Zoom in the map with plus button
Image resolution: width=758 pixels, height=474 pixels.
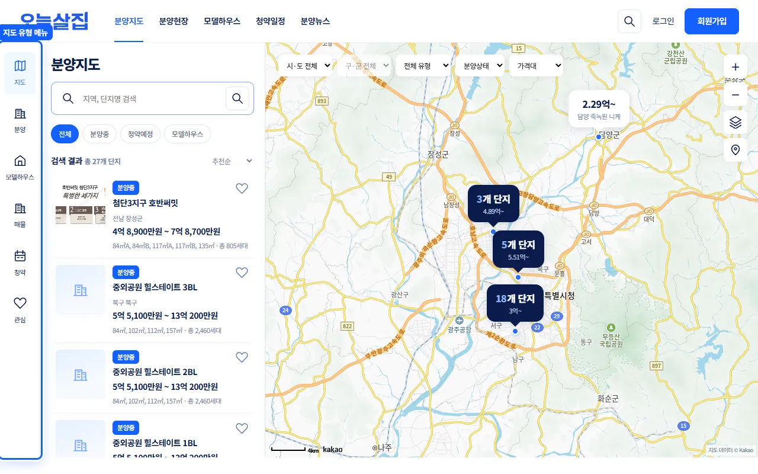coord(735,67)
